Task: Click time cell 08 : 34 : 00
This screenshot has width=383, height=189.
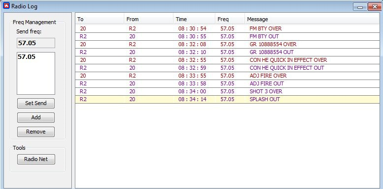Action: tap(192, 91)
